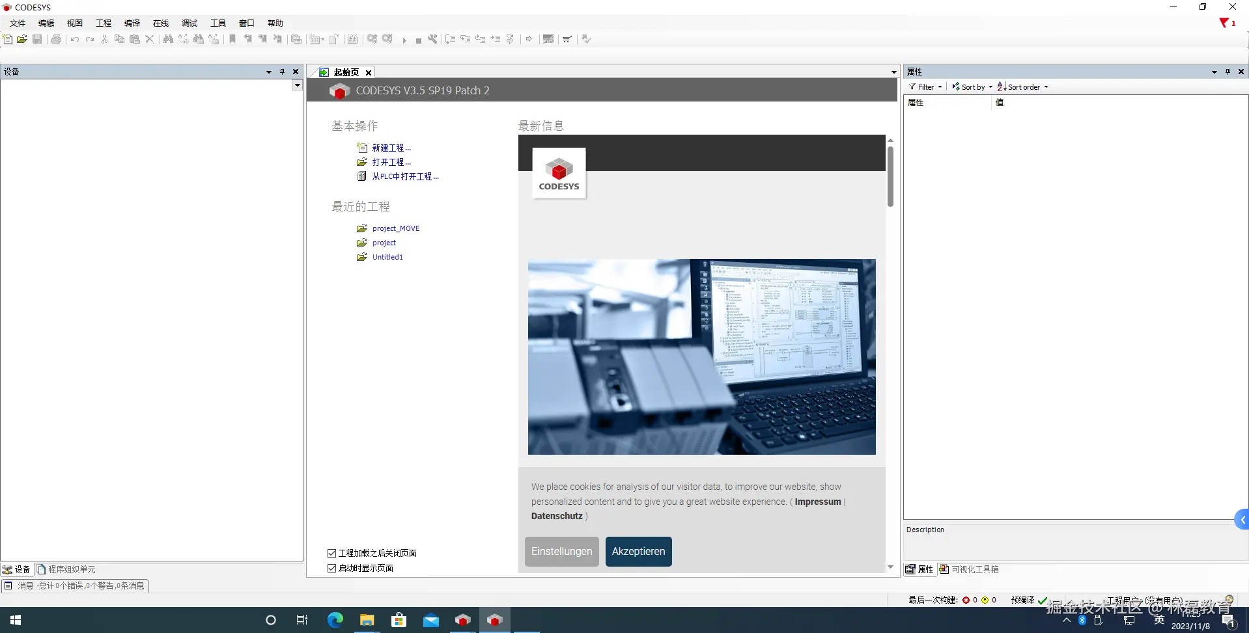This screenshot has height=633, width=1249.
Task: Click the Windows Start button
Action: 16,620
